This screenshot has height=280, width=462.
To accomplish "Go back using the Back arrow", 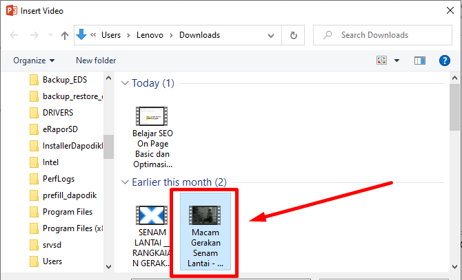I will (x=14, y=35).
